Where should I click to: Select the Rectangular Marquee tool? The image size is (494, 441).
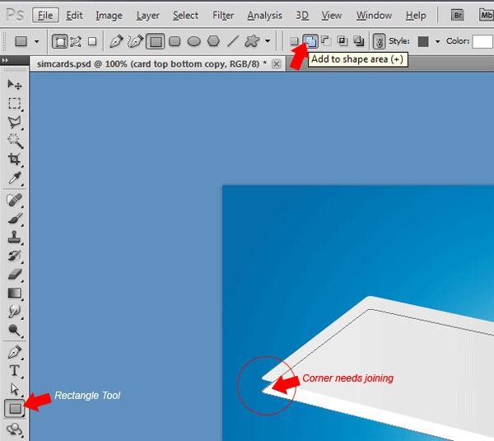point(15,104)
